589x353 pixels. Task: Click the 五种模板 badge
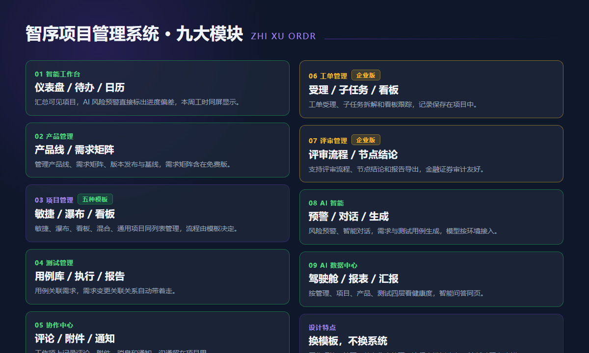(x=95, y=200)
